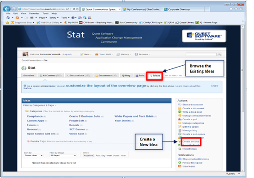254x178 pixels.
Task: Open the browser Favorites menu
Action: coord(34,13)
